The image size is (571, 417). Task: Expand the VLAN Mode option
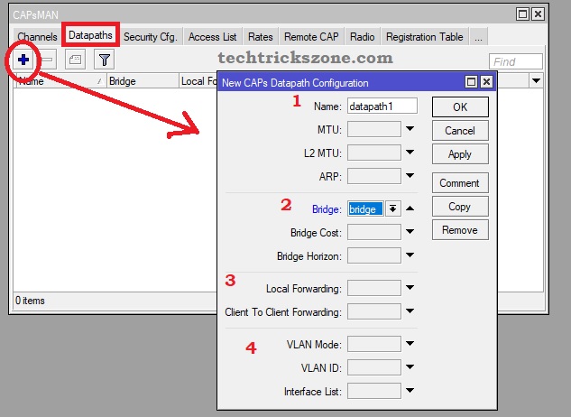(410, 344)
